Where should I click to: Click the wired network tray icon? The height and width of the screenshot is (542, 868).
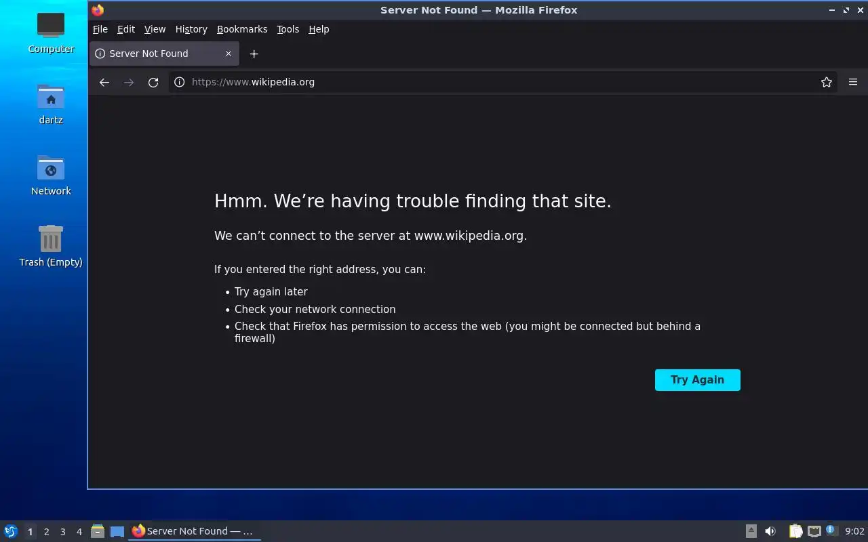[814, 531]
